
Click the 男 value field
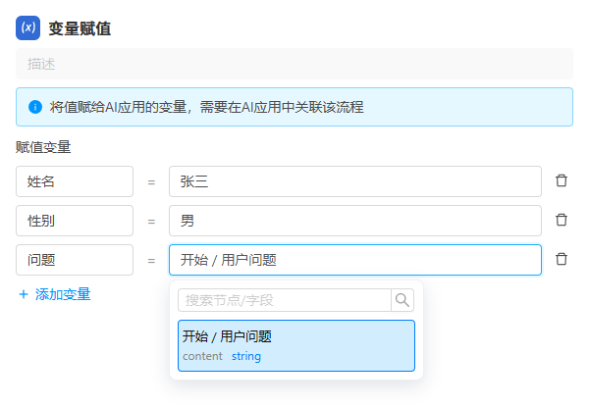coord(354,221)
